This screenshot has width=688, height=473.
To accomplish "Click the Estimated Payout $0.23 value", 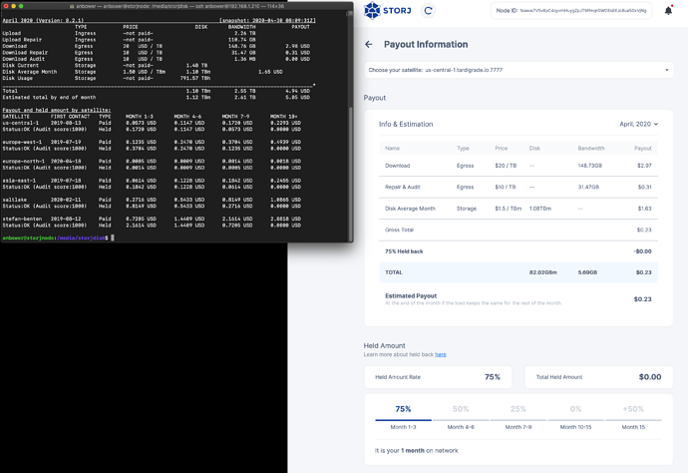I will point(642,299).
